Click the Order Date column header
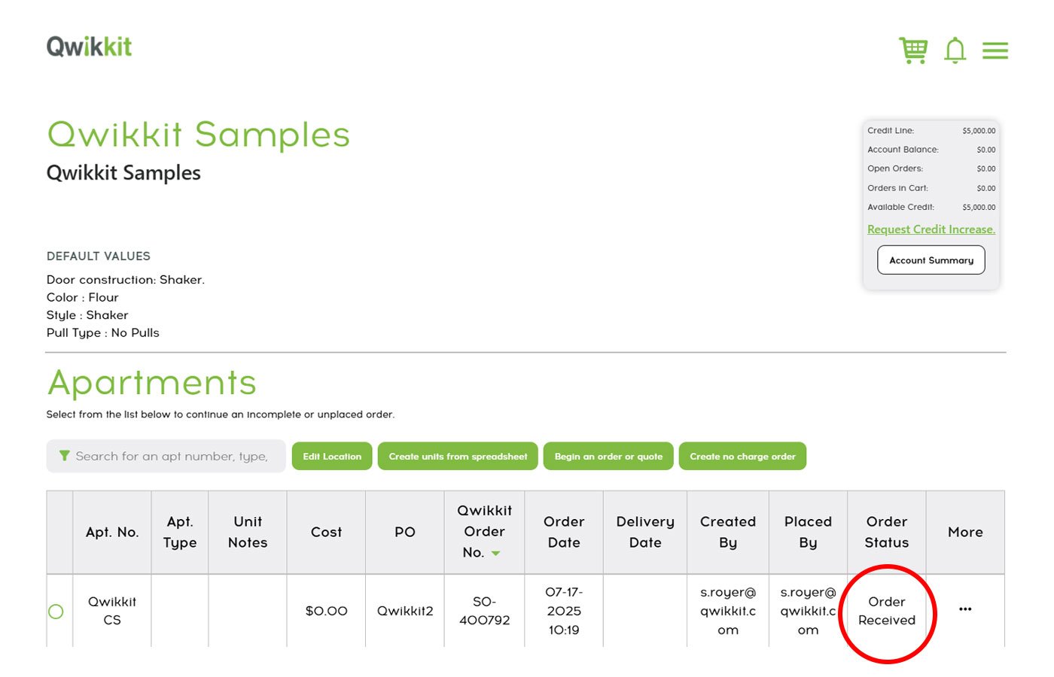The height and width of the screenshot is (677, 1054). coord(564,532)
